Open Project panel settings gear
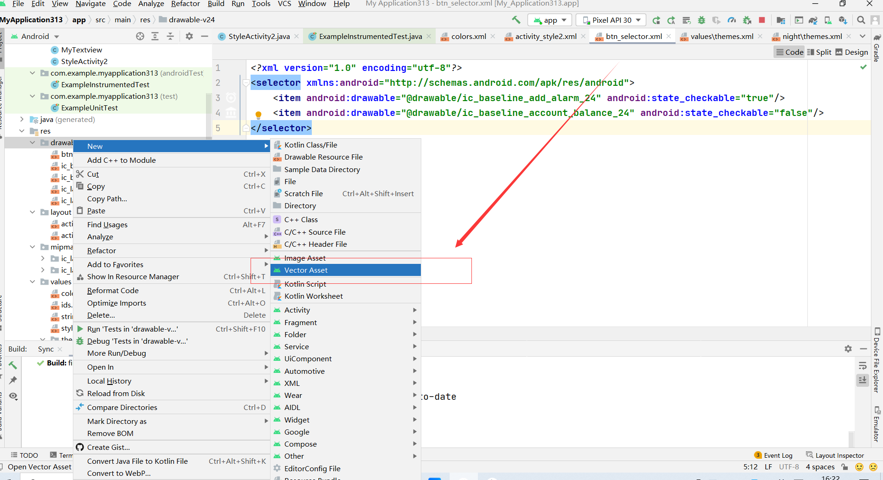This screenshot has height=480, width=883. pos(189,36)
